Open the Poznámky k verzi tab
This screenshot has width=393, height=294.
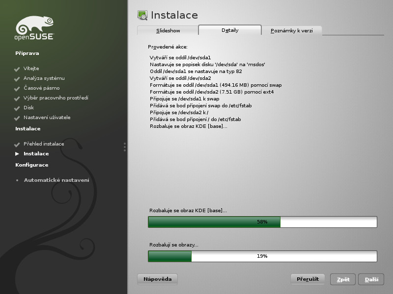(x=292, y=31)
